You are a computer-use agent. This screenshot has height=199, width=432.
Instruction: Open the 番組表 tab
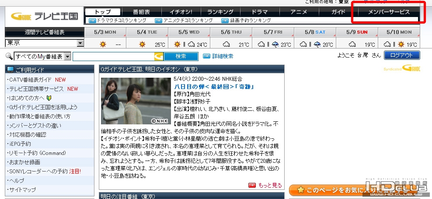pos(141,12)
